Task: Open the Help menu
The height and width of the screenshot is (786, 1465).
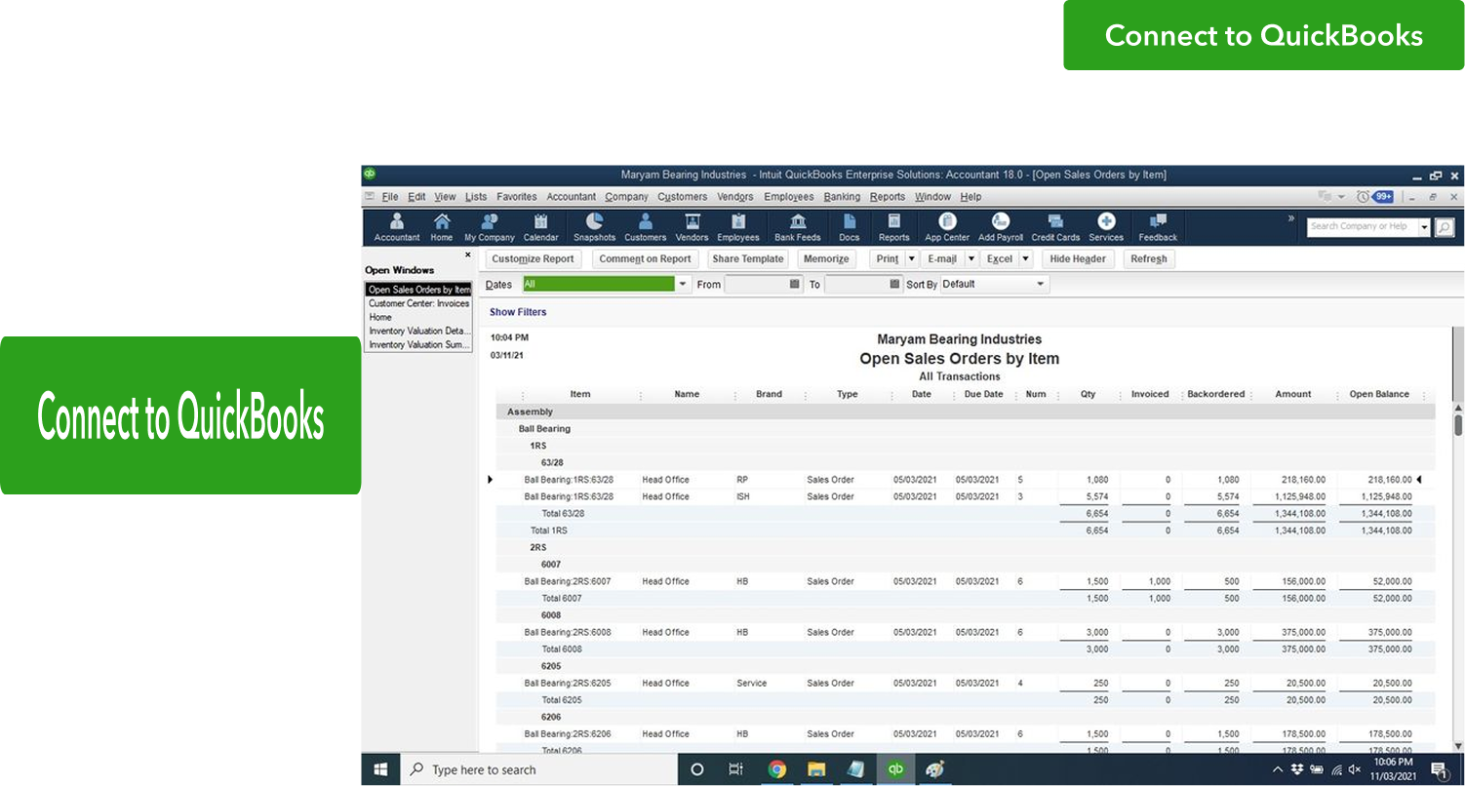Action: pyautogui.click(x=970, y=197)
